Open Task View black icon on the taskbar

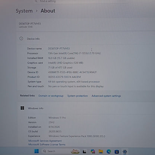pyautogui.click(x=85, y=152)
